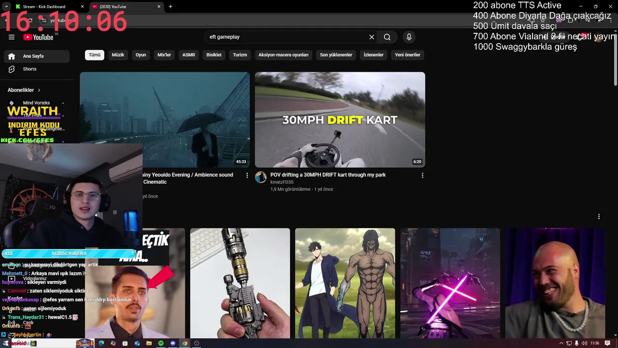The height and width of the screenshot is (348, 618).
Task: Open Shorts in the sidebar
Action: (37, 69)
